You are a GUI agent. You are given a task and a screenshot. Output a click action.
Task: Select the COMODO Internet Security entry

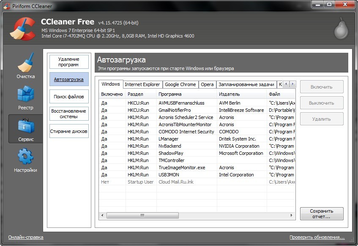tap(186, 132)
